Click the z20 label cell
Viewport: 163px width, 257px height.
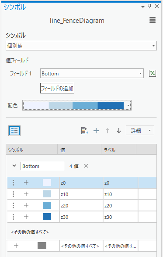(x=121, y=205)
